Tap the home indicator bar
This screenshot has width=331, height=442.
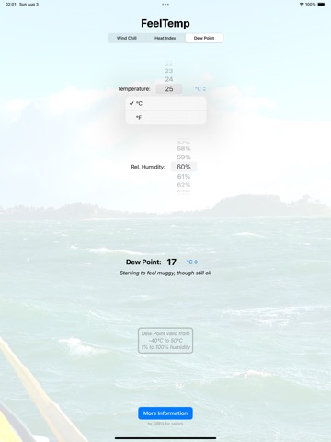click(165, 438)
